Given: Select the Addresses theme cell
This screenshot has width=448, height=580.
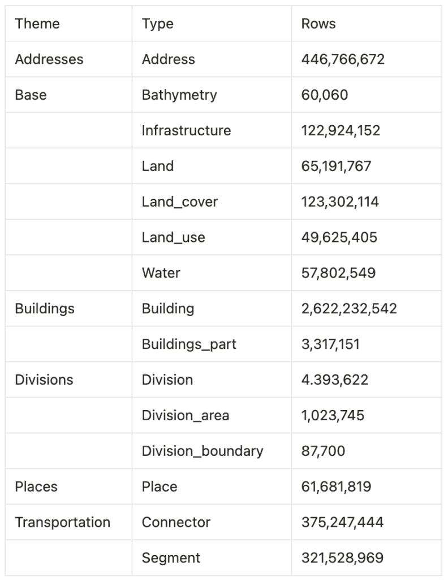Looking at the screenshot, I should pos(49,59).
